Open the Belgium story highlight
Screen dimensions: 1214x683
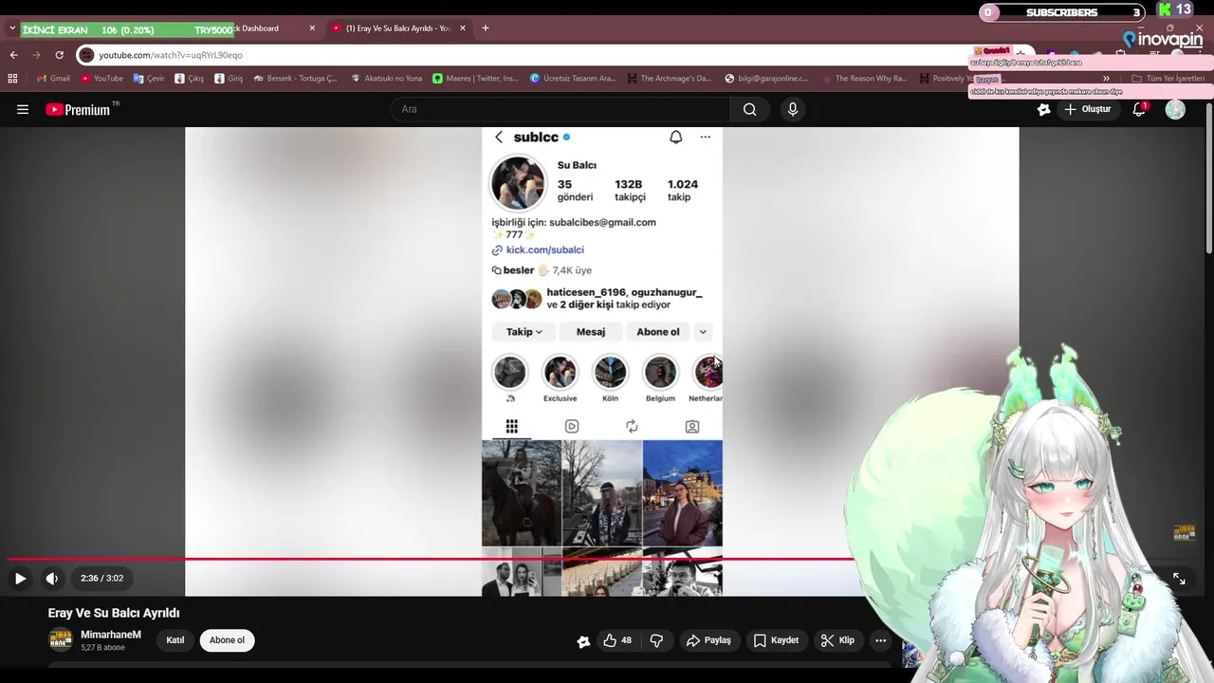[660, 373]
